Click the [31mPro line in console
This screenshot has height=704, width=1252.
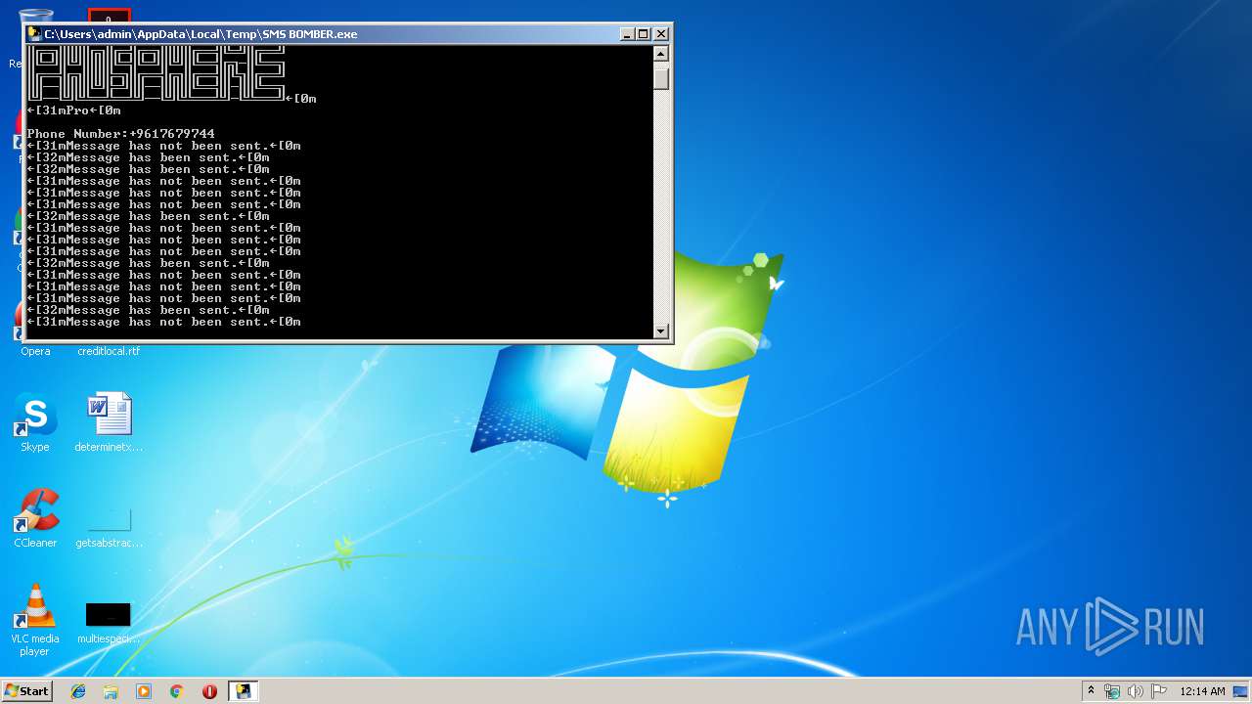[x=73, y=110]
